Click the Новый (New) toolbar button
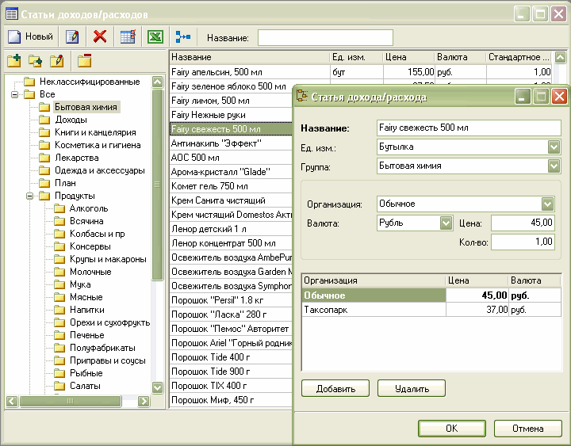The width and height of the screenshot is (571, 446). [30, 36]
